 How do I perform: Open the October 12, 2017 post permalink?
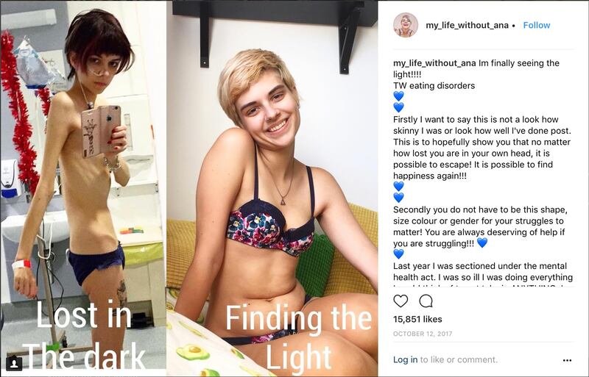click(423, 334)
